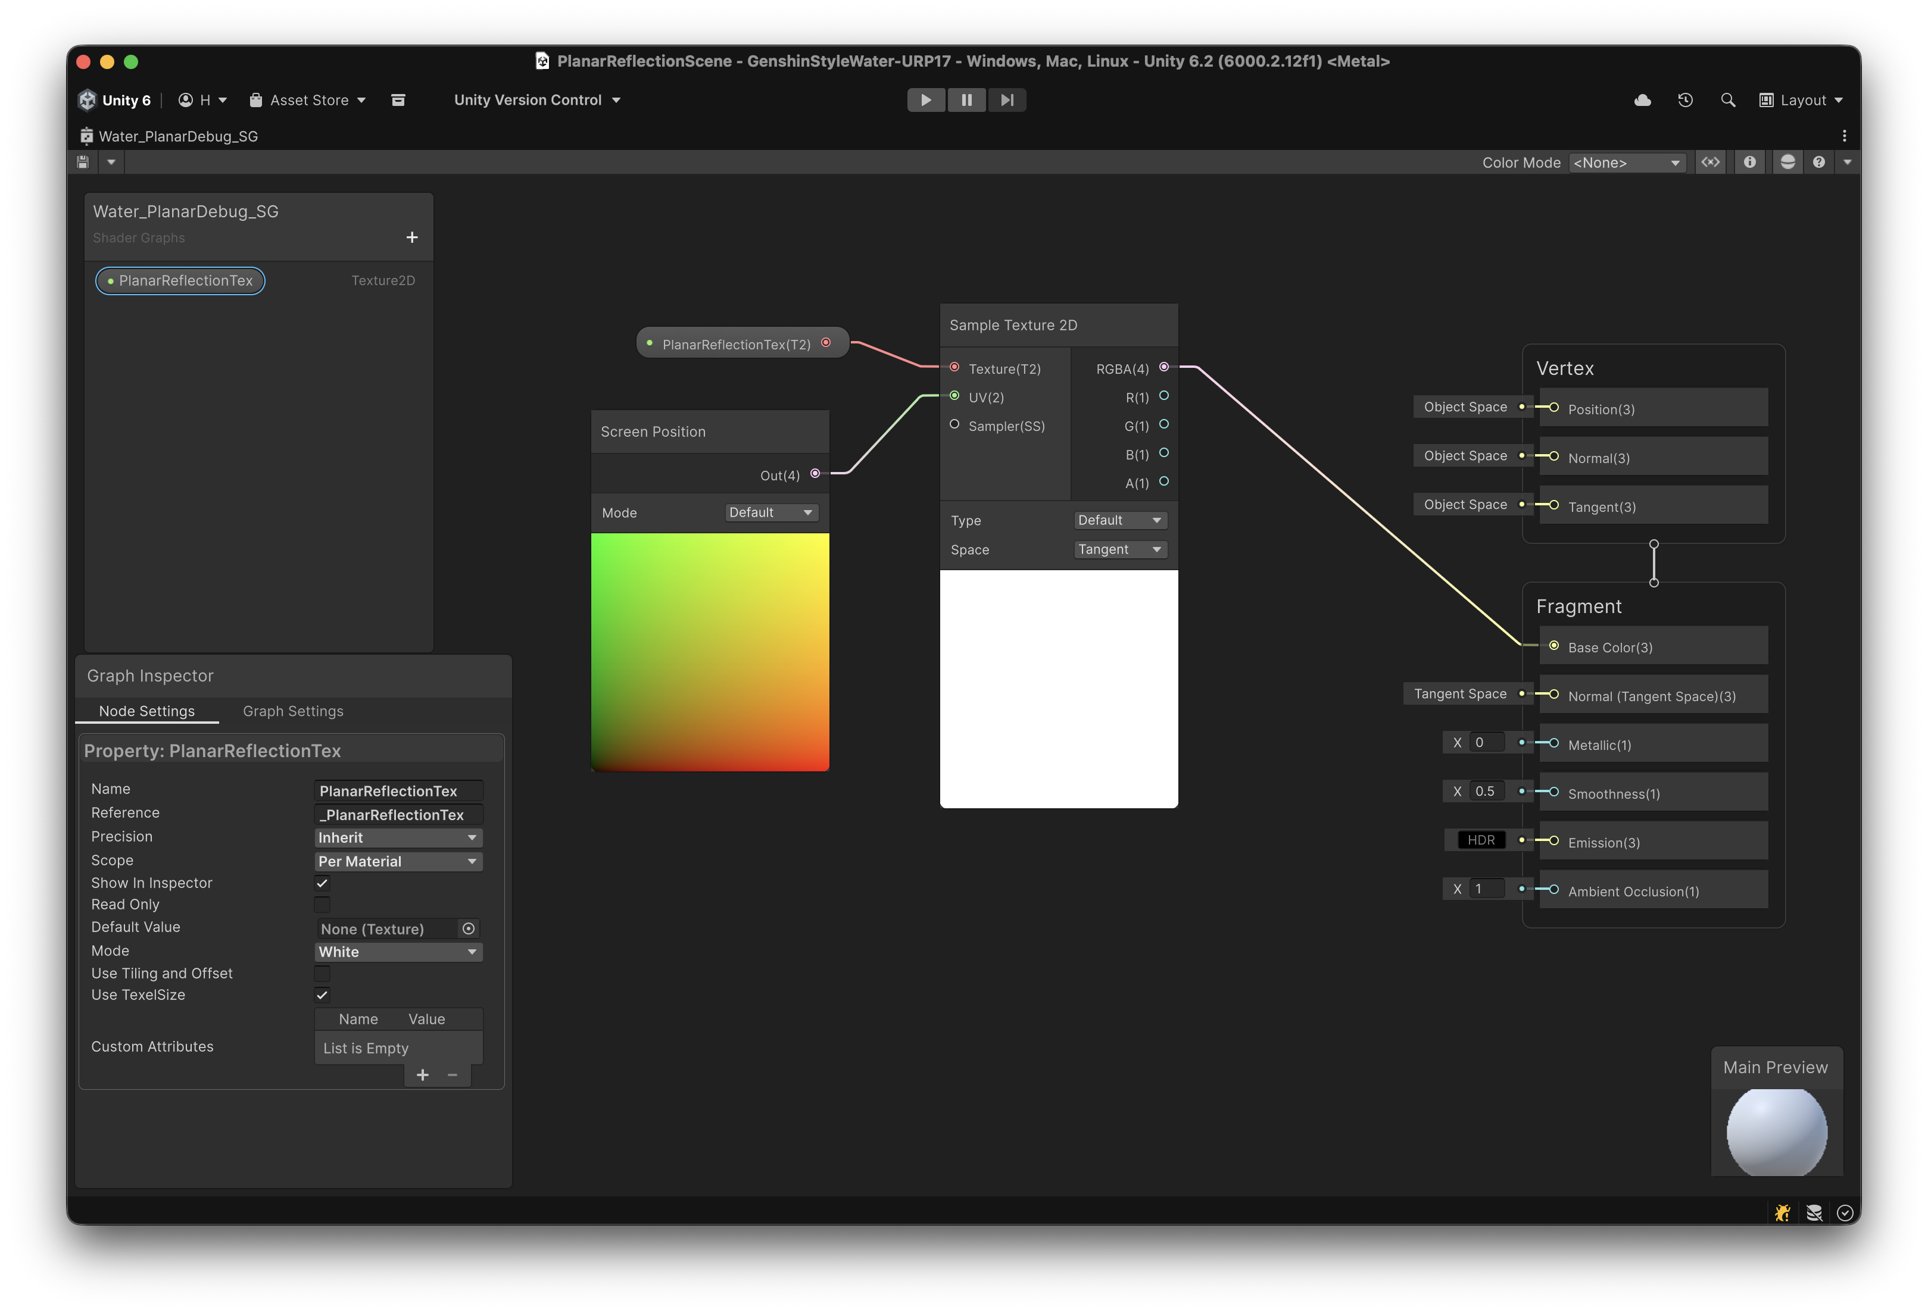Enable the Read Only checkbox
Image resolution: width=1928 pixels, height=1313 pixels.
[322, 904]
